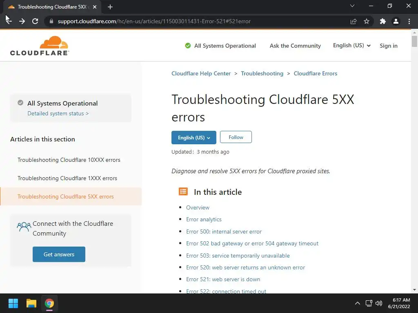This screenshot has width=418, height=313.
Task: Reload the page
Action: [x=35, y=21]
